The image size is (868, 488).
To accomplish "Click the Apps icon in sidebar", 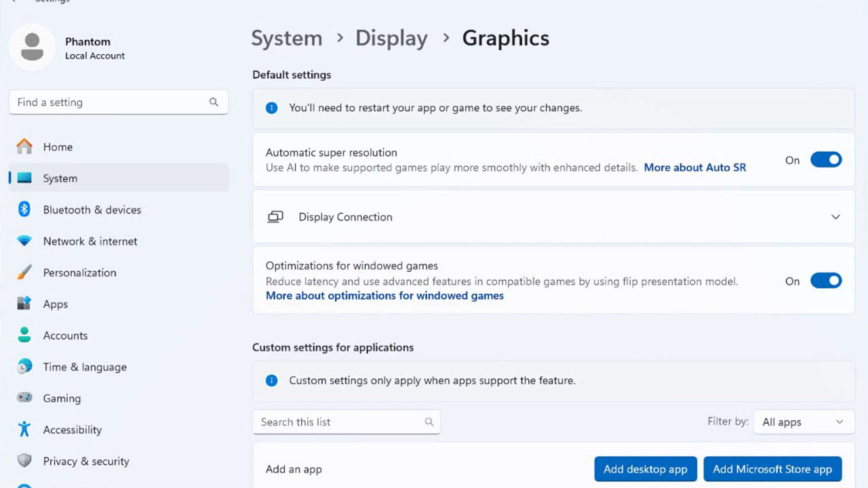I will [24, 304].
